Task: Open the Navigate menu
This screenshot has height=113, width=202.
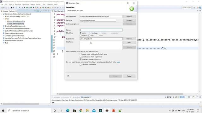Action: (x=26, y=4)
